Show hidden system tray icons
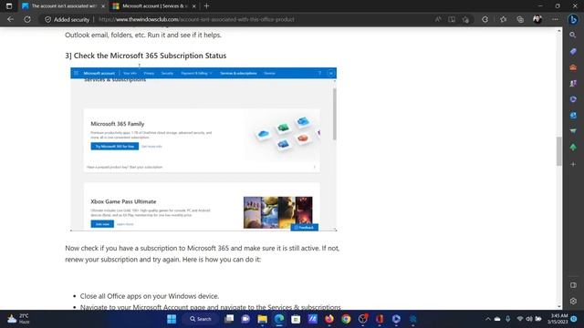Viewport: 584px width, 328px height. pyautogui.click(x=487, y=319)
